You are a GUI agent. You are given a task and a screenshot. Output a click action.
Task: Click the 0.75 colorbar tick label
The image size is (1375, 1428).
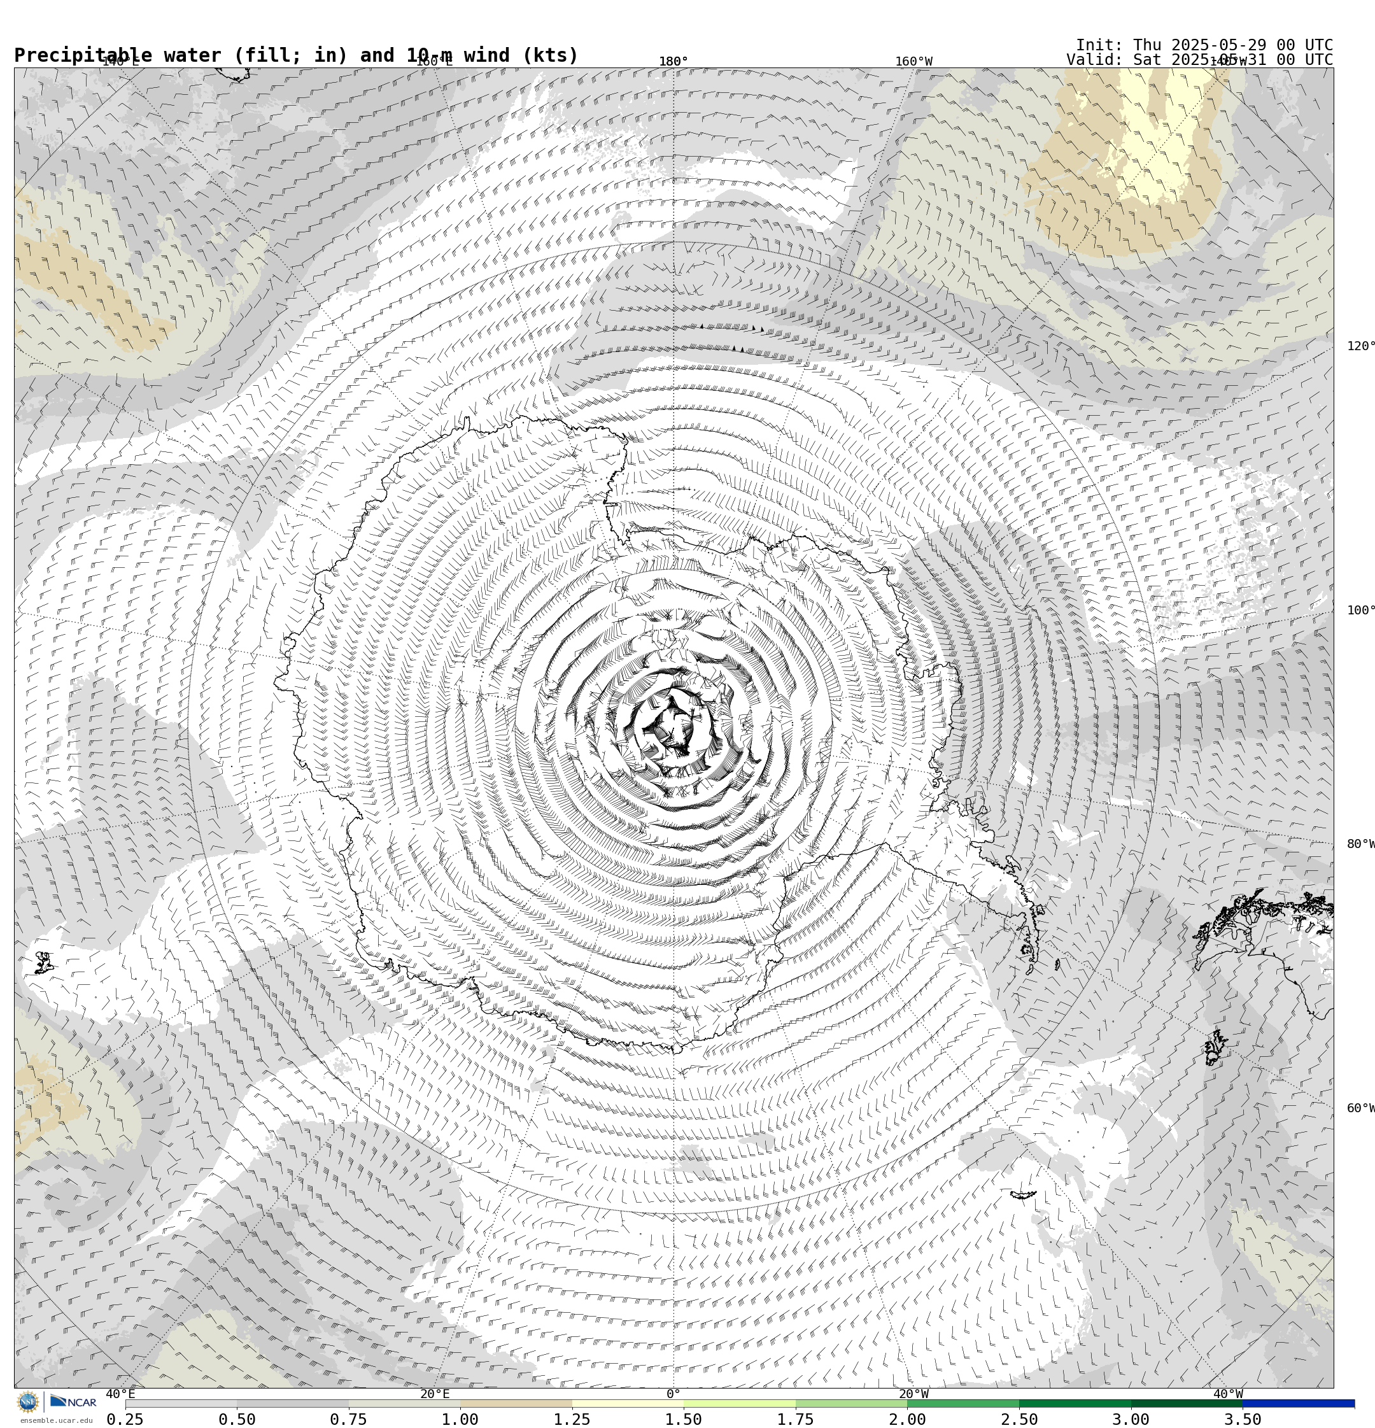click(x=348, y=1419)
